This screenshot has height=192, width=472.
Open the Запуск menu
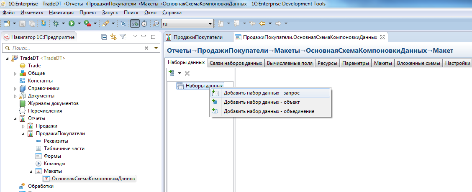pyautogui.click(x=110, y=13)
